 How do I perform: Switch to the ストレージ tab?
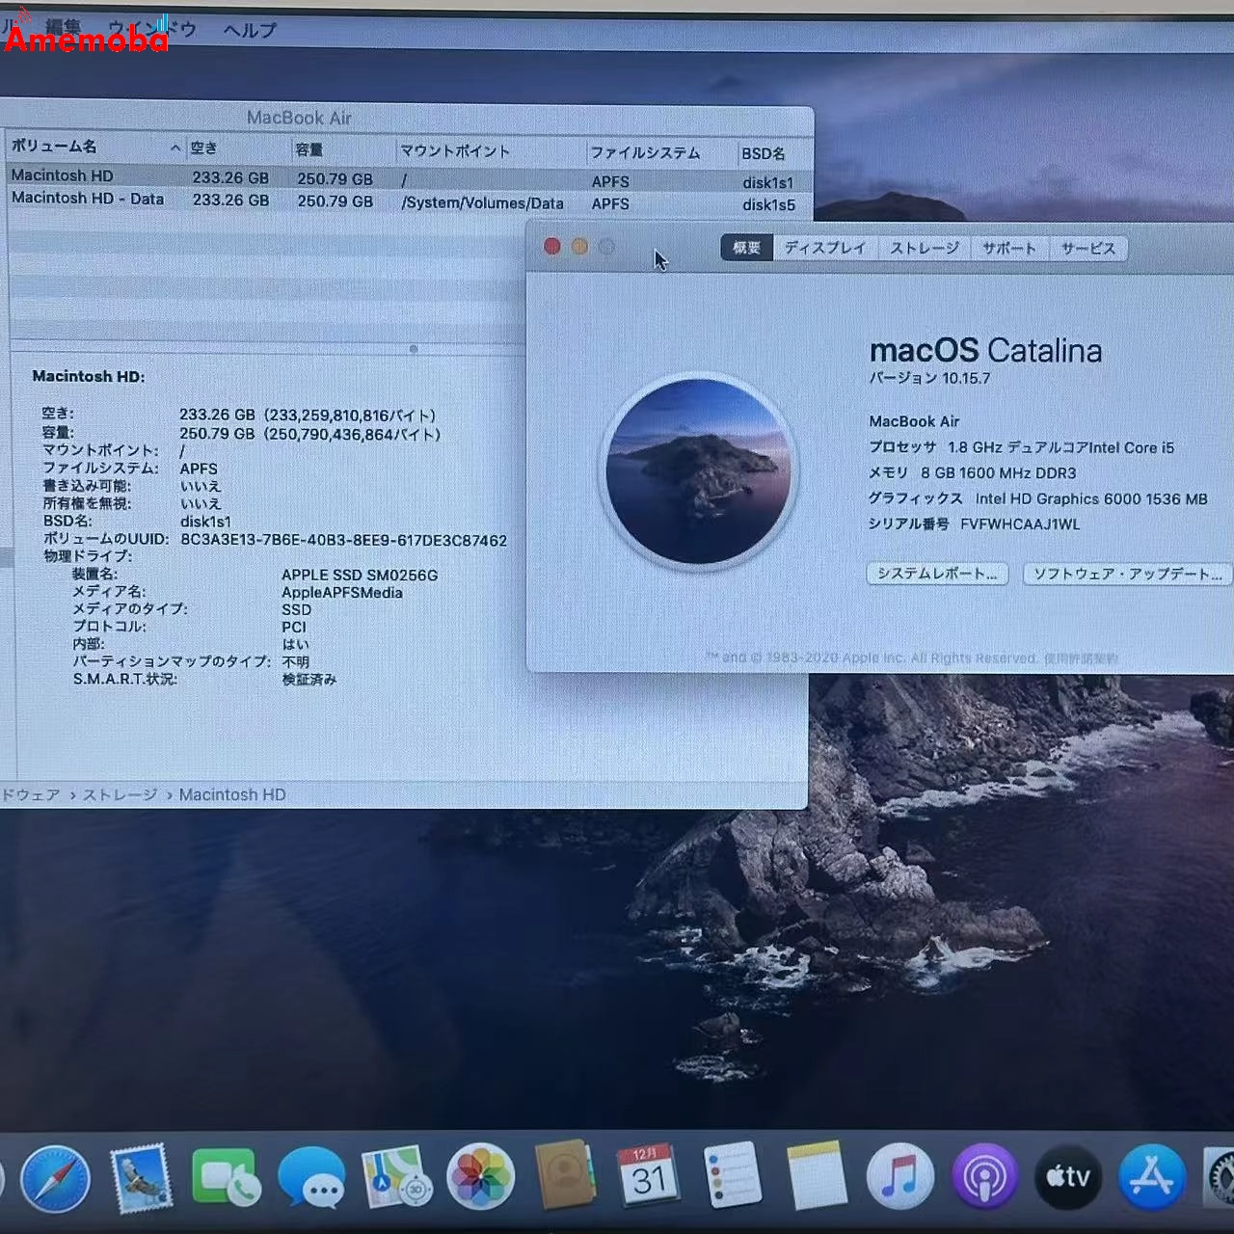coord(924,248)
